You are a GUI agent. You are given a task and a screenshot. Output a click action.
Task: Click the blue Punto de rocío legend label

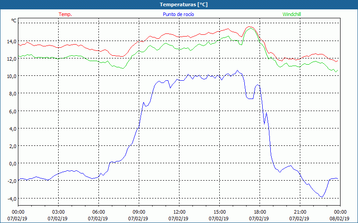point(178,14)
